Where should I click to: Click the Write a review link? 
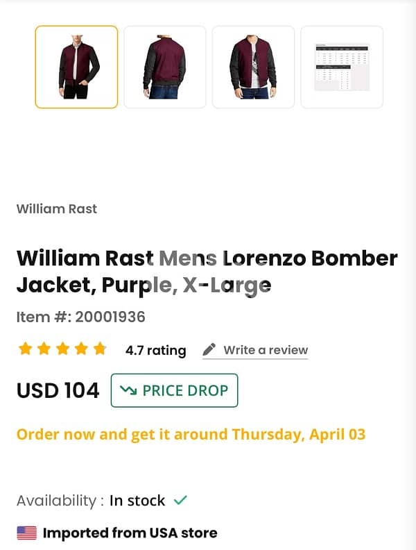coord(265,350)
